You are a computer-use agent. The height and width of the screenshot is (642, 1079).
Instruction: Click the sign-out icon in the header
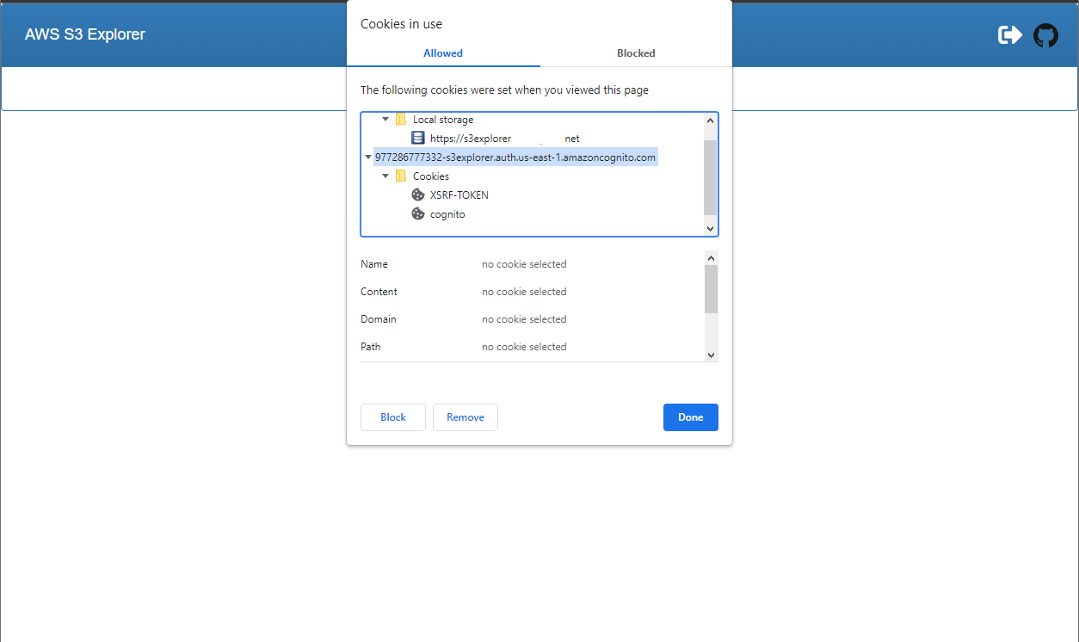(1009, 34)
